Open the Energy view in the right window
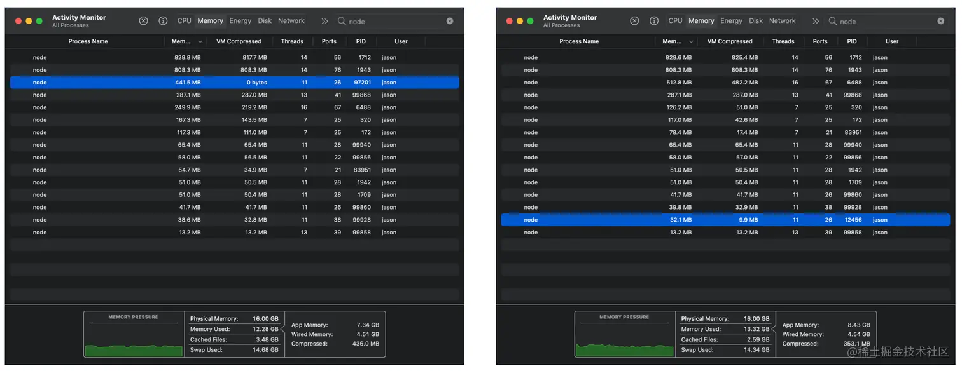Image resolution: width=962 pixels, height=371 pixels. [x=731, y=20]
